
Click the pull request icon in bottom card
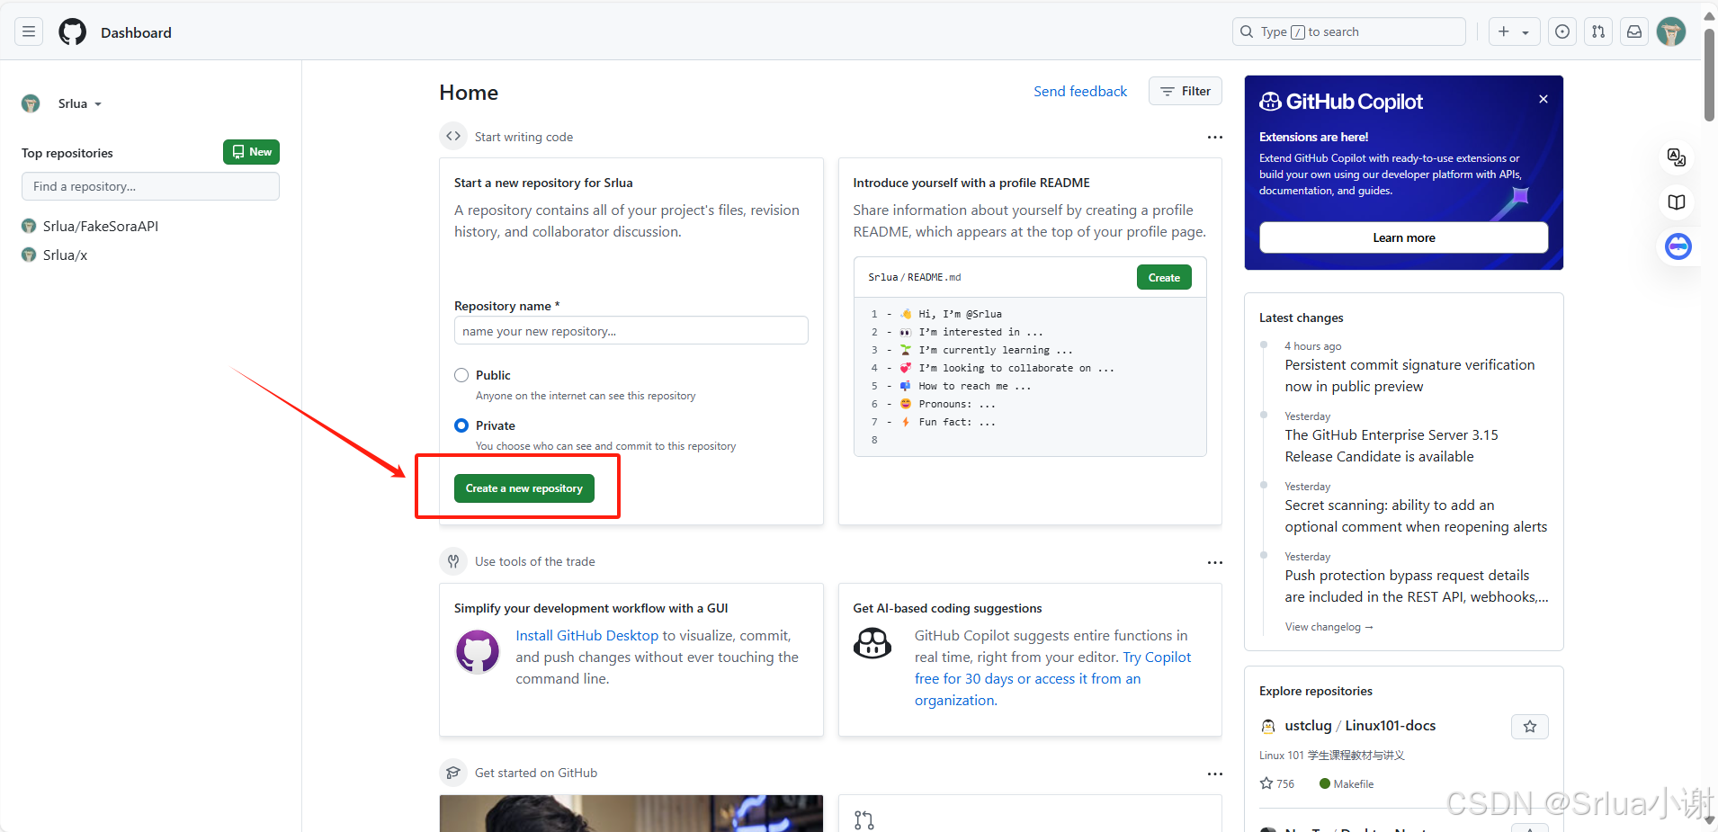(864, 820)
